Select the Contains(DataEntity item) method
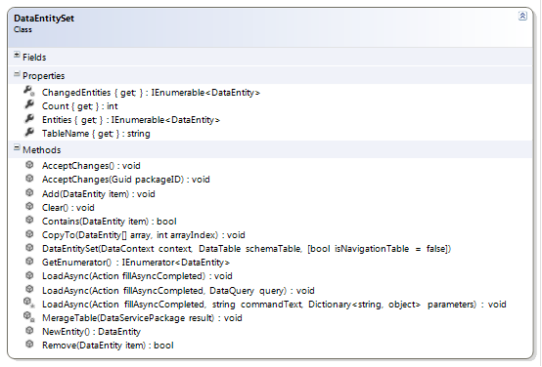The width and height of the screenshot is (542, 367). coord(110,222)
